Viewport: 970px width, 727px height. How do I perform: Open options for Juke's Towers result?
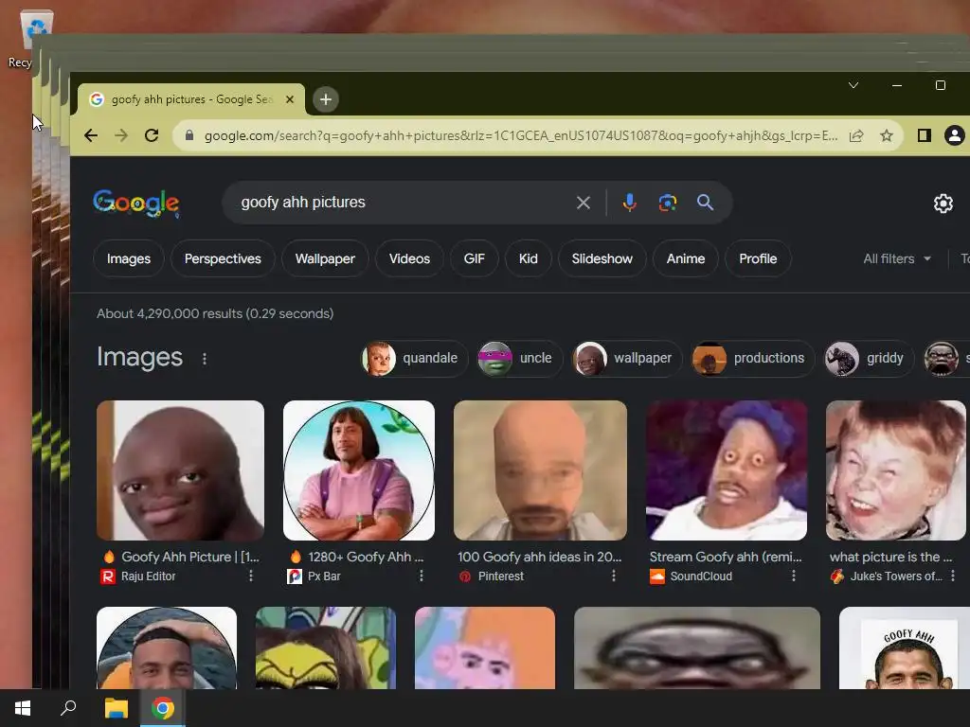point(953,576)
